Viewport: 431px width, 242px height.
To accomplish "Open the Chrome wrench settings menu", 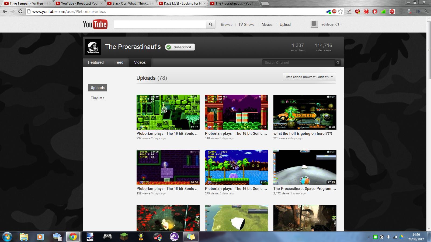I will tap(426, 11).
